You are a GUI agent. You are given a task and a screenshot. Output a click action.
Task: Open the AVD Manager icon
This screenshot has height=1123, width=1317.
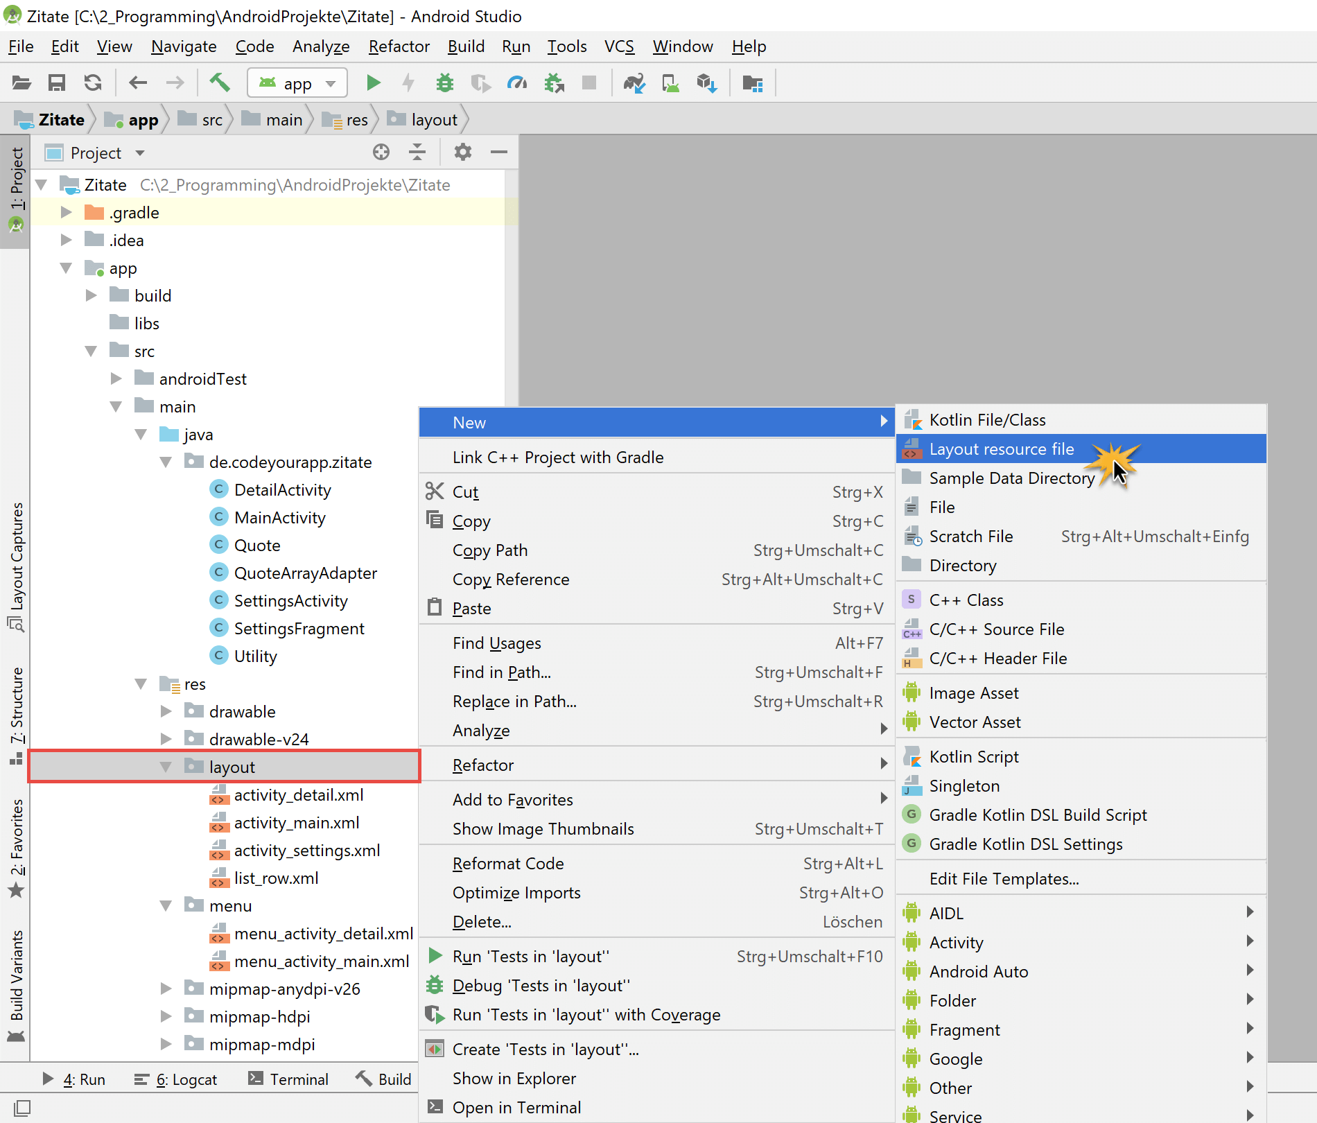(670, 83)
